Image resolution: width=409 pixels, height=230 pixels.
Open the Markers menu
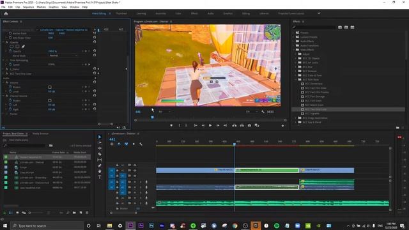(41, 7)
